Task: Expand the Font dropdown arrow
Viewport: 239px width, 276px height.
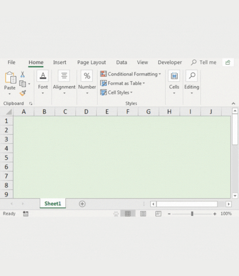Action: point(43,93)
